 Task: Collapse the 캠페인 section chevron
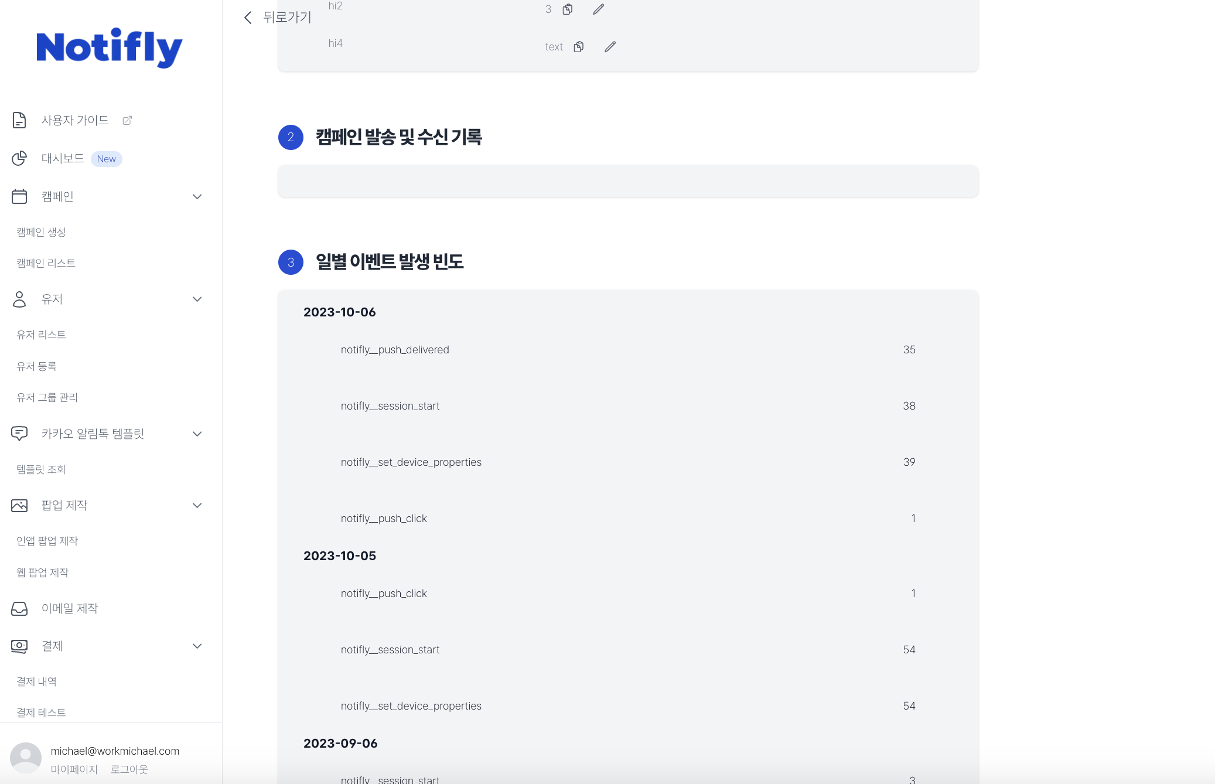pyautogui.click(x=197, y=196)
